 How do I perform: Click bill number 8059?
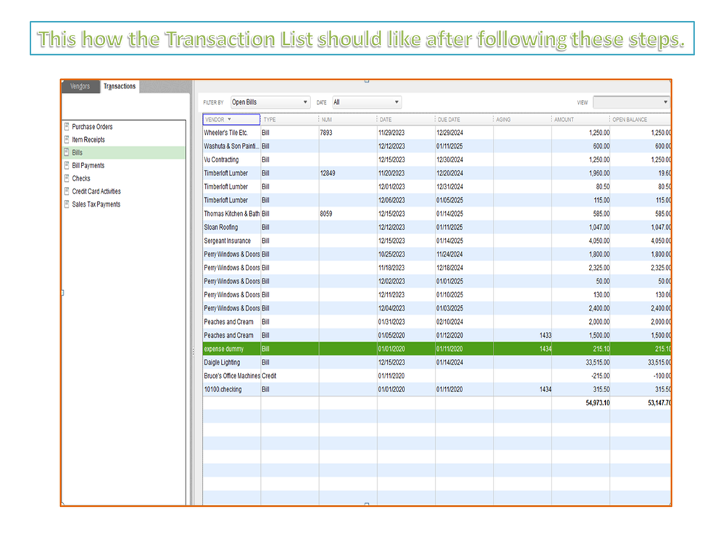(x=326, y=214)
